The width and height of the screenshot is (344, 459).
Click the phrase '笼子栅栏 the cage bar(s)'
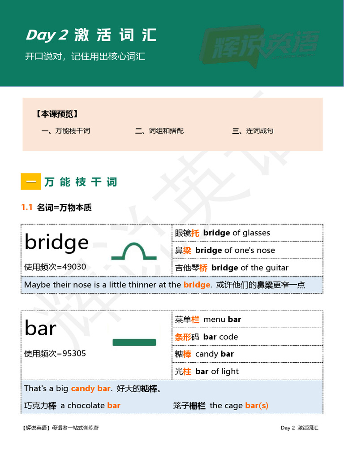(220, 406)
